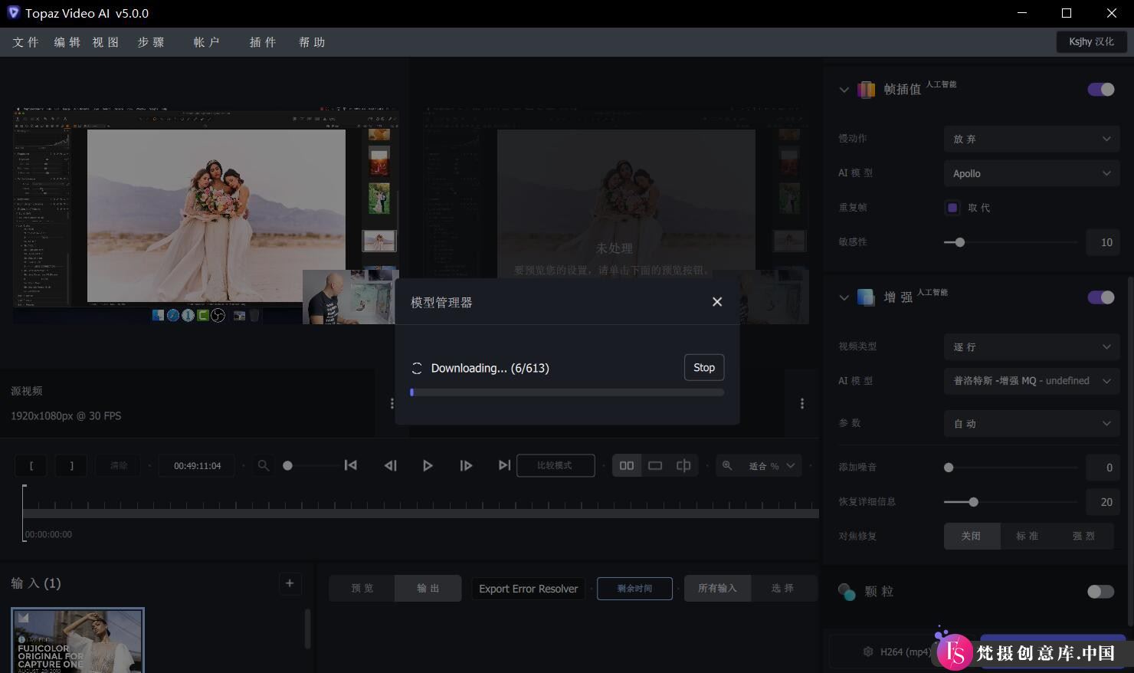Open the H264 encoder settings gear
The height and width of the screenshot is (673, 1134).
click(868, 652)
